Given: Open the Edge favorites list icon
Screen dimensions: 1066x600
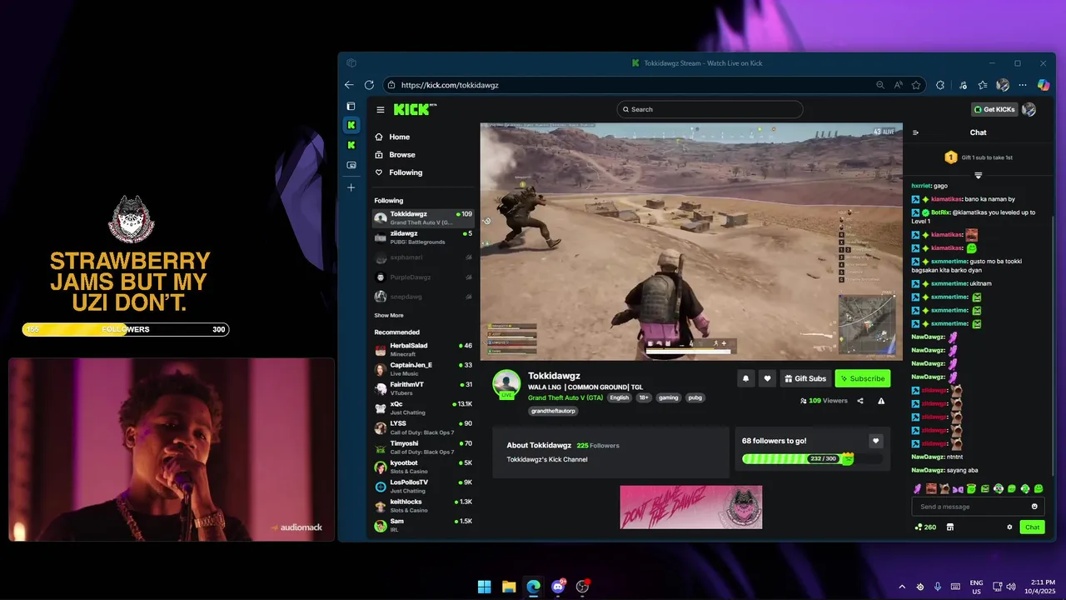Looking at the screenshot, I should [983, 85].
